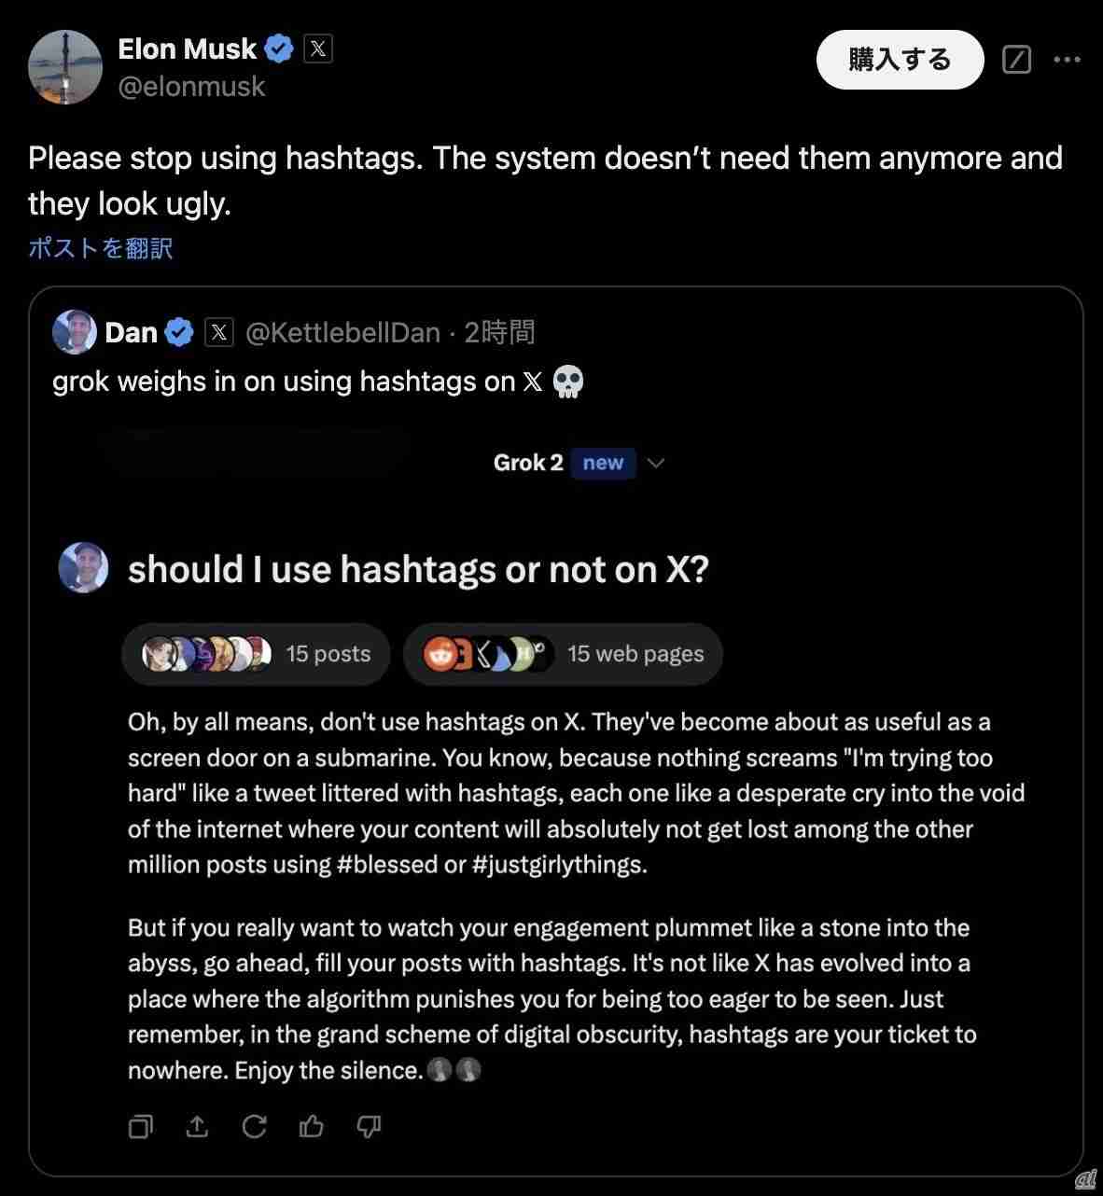Screen dimensions: 1103x1196
Task: Open the Grok slash icon beside the purchase button
Action: coord(1016,60)
